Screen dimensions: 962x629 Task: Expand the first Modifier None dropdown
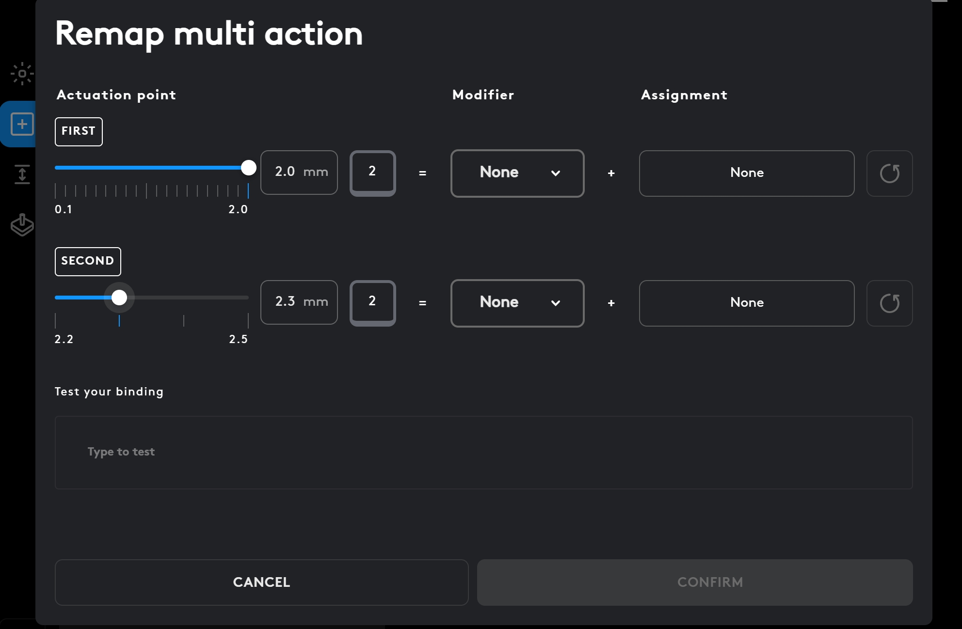[x=517, y=173]
